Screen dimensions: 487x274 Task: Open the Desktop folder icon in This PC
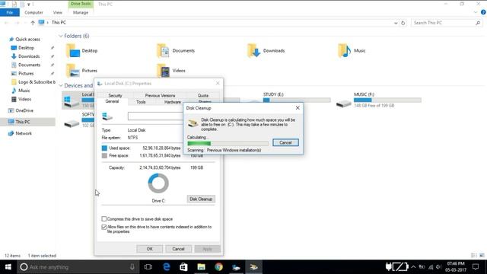pos(73,51)
